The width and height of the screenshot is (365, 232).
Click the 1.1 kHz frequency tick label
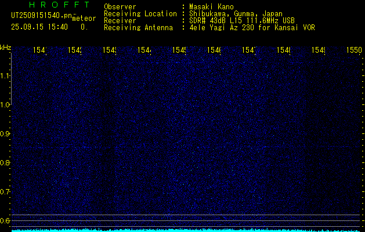(5, 75)
